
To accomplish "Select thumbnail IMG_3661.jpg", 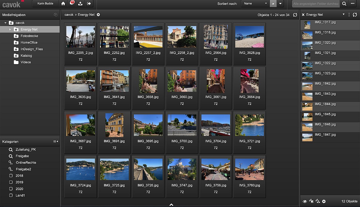I will 215,81.
